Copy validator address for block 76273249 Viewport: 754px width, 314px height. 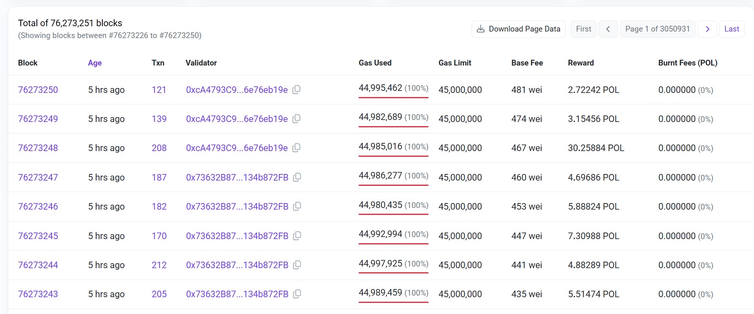coord(296,119)
